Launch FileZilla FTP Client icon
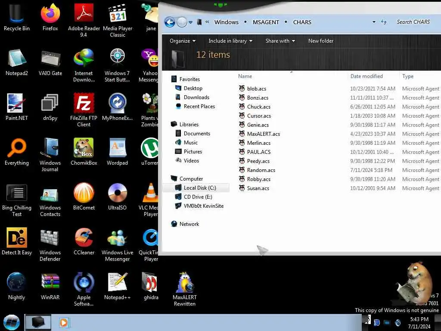The width and height of the screenshot is (441, 331). (x=84, y=110)
